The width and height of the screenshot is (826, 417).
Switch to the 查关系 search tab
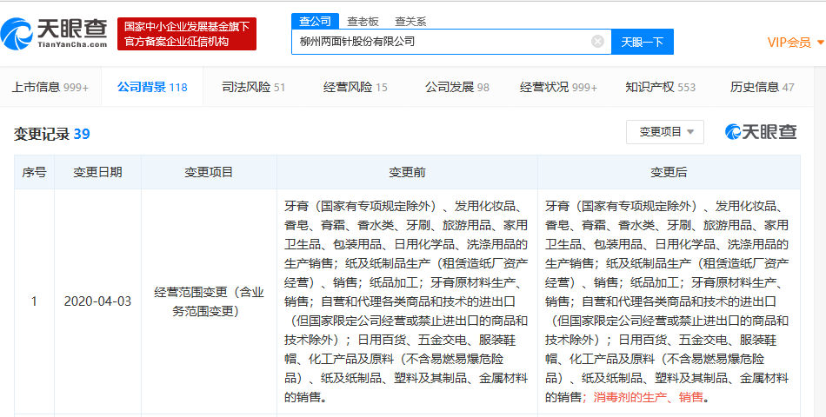(x=410, y=22)
